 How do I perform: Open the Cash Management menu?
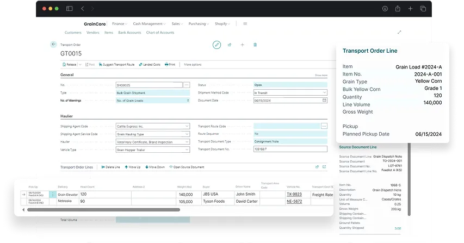click(x=149, y=24)
